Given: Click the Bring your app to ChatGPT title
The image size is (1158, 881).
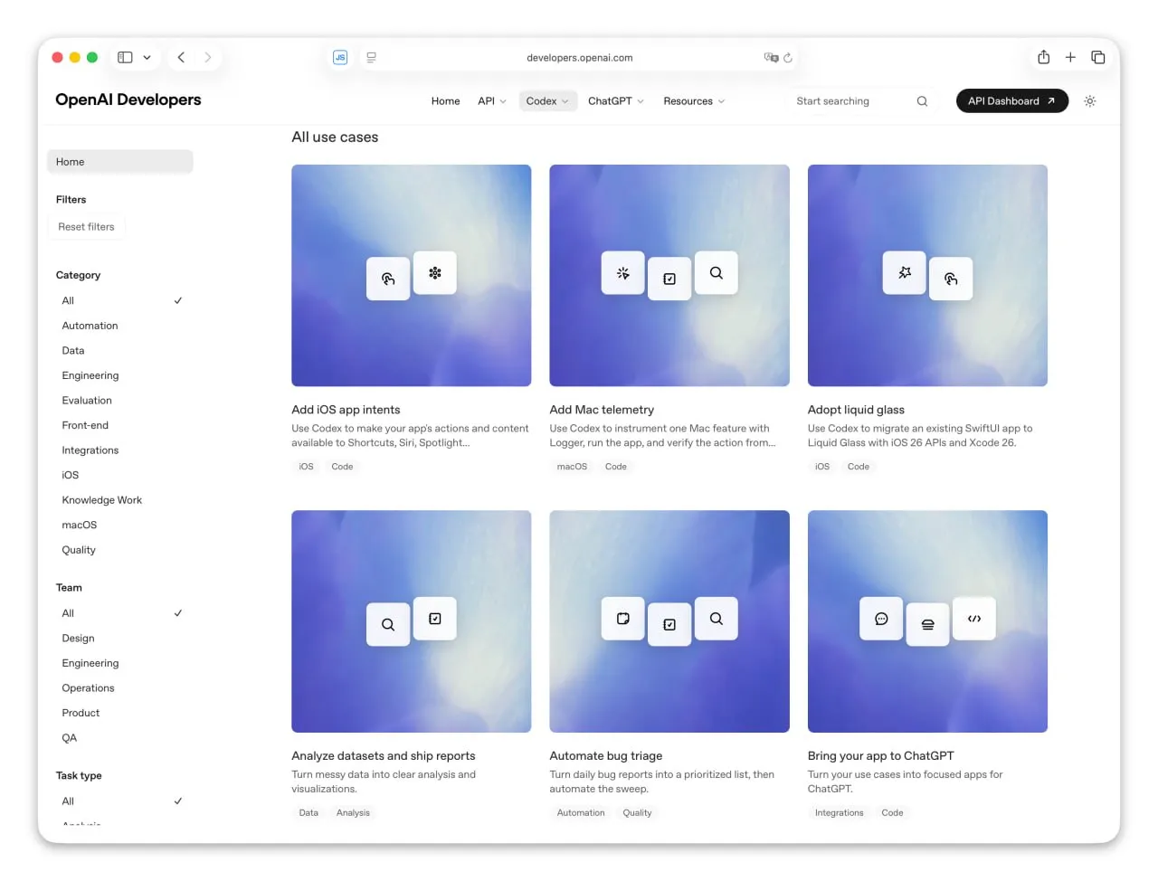Looking at the screenshot, I should (x=881, y=756).
